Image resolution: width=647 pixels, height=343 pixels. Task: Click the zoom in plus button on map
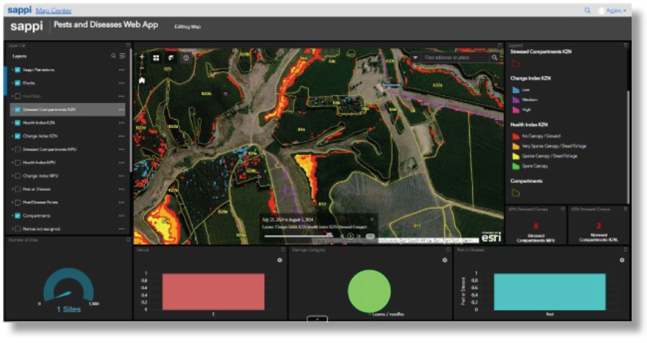click(142, 58)
